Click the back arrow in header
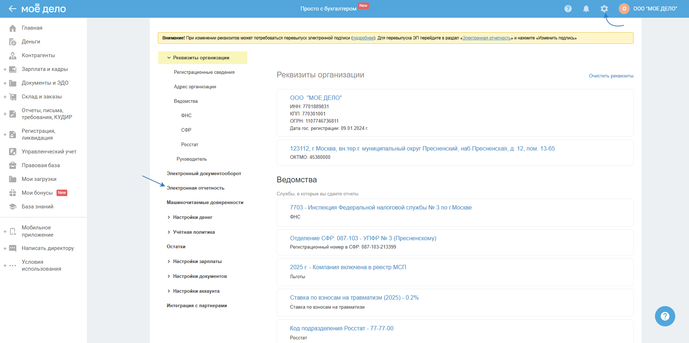 [x=13, y=9]
